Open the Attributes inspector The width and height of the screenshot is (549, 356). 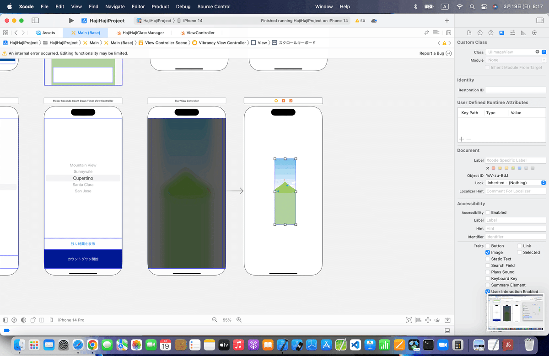click(512, 33)
